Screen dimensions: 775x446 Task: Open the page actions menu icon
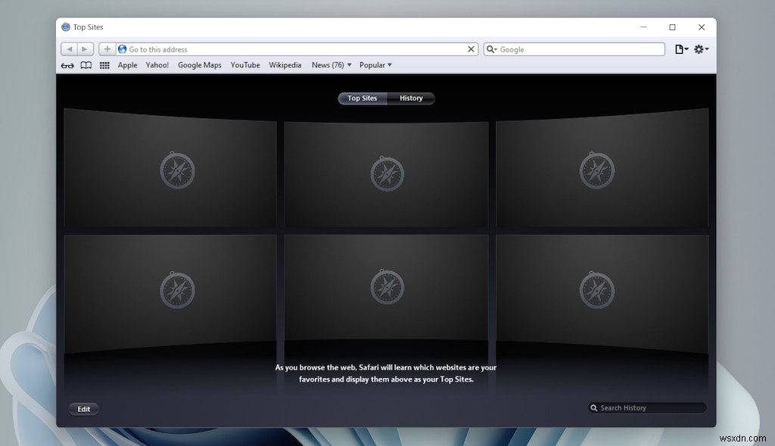[x=680, y=48]
